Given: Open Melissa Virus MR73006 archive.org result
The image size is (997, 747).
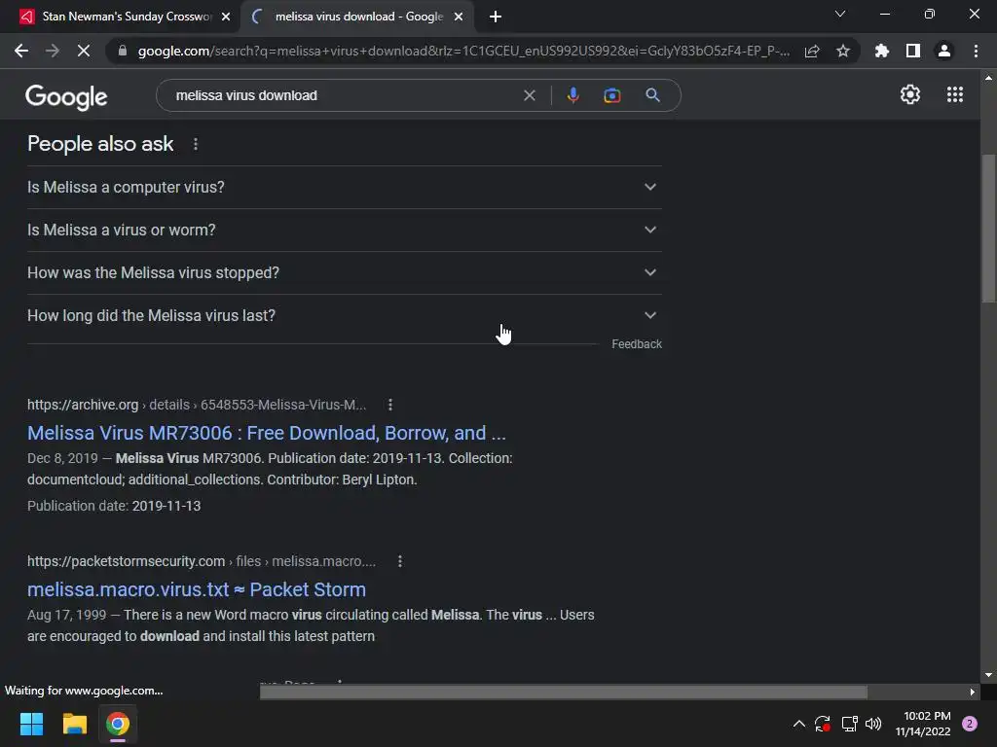Looking at the screenshot, I should pyautogui.click(x=267, y=433).
